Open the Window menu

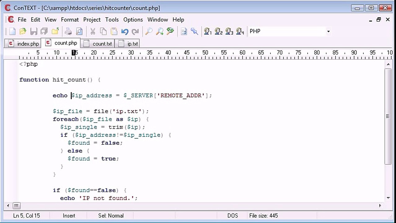158,20
